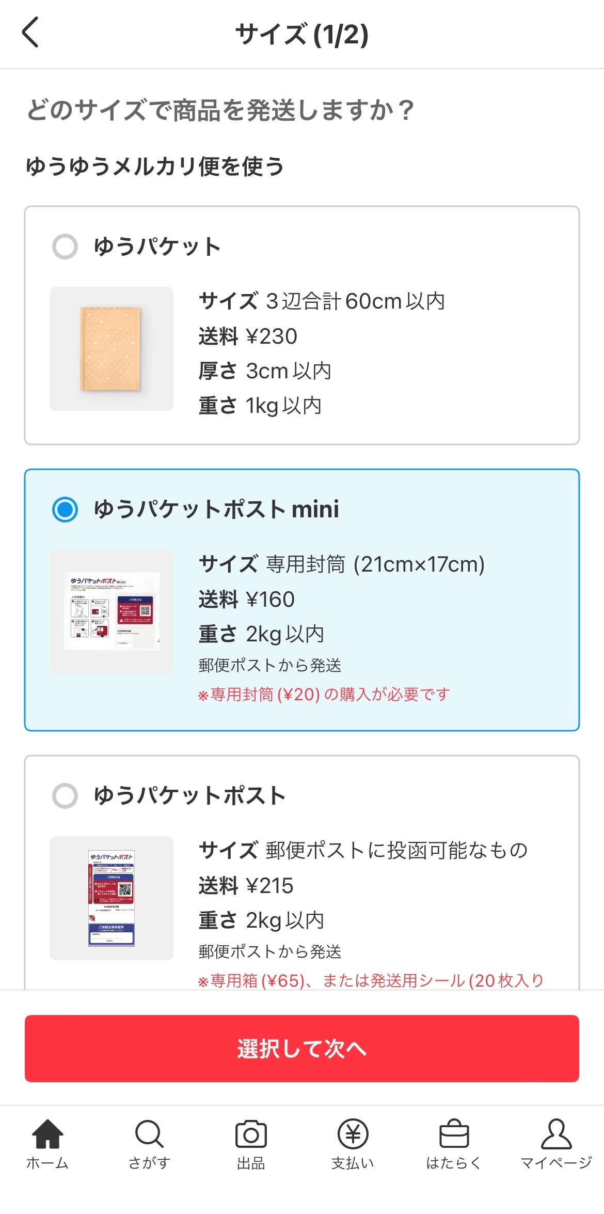Open the My Page person icon
This screenshot has width=604, height=1214.
[556, 1133]
